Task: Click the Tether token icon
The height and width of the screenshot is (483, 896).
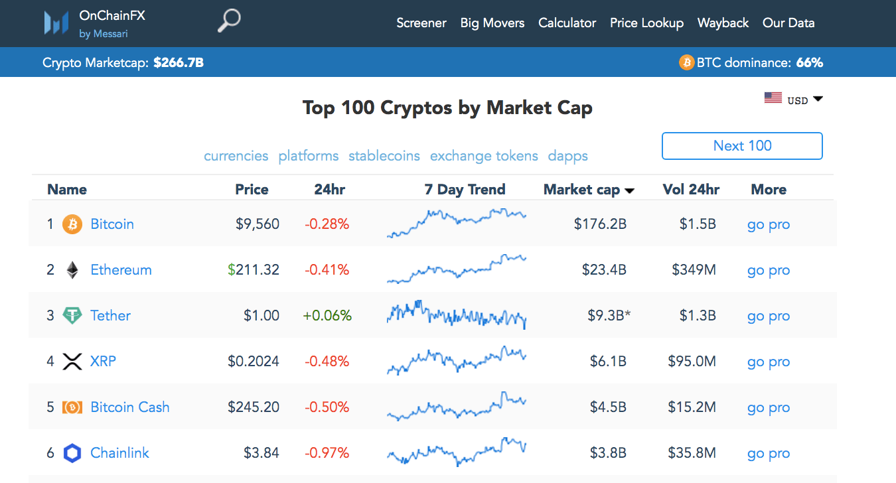Action: pyautogui.click(x=72, y=315)
